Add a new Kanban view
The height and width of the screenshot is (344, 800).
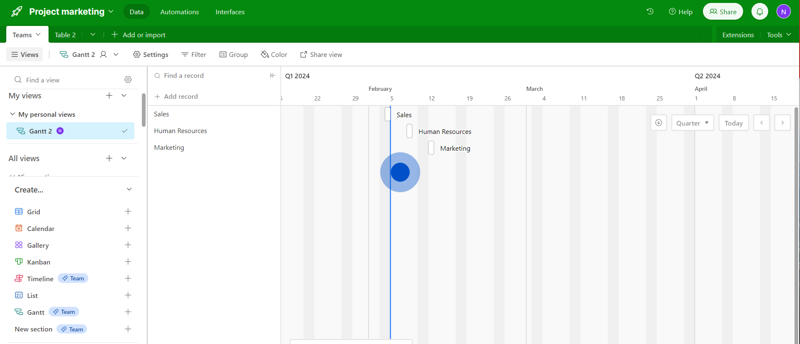(128, 262)
